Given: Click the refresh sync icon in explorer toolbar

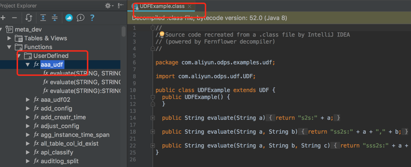Looking at the screenshot, I should click(x=29, y=18).
